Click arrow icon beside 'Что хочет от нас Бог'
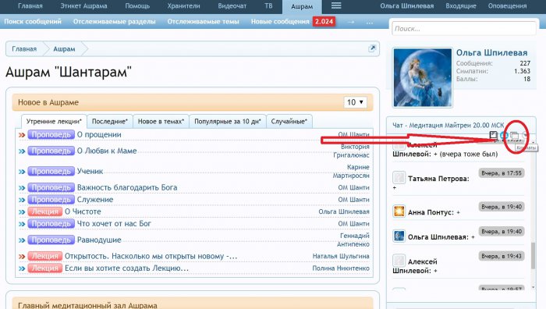Screen dimensions: 546x309 pos(22,224)
